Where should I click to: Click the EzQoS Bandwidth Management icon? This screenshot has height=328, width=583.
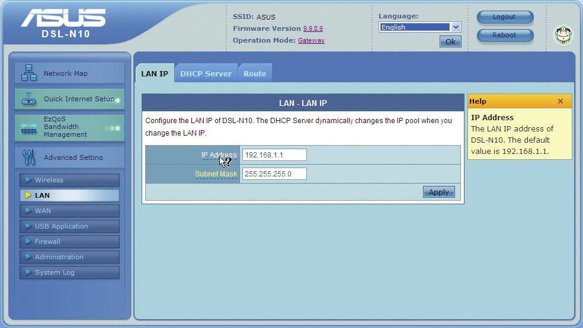pos(29,128)
